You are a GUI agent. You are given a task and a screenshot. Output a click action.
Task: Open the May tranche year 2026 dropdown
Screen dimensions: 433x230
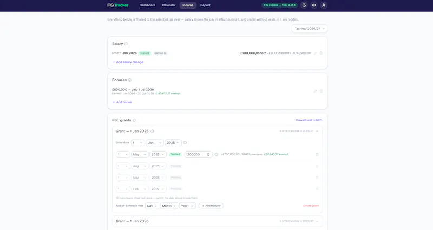coord(158,154)
